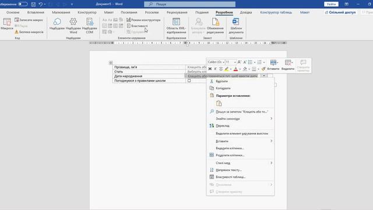Viewport: 373px width, 210px height.
Task: Open the date picker dropdown arrow
Action: click(x=264, y=76)
